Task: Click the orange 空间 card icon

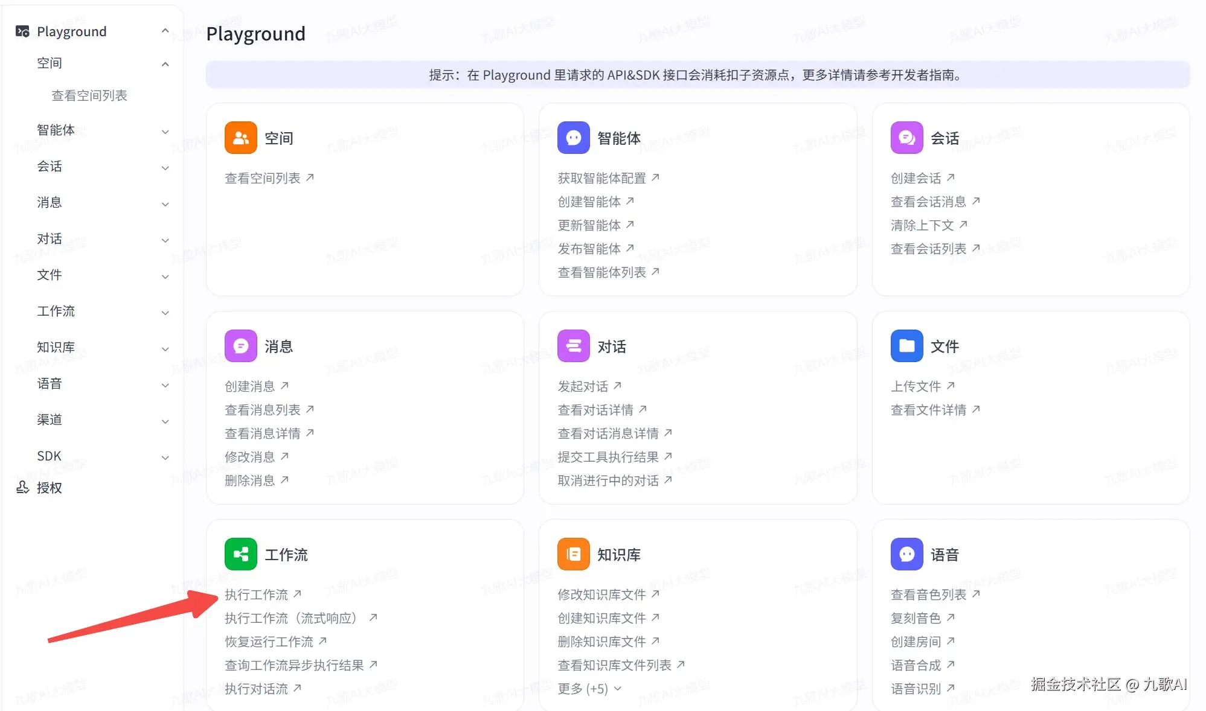Action: 240,138
